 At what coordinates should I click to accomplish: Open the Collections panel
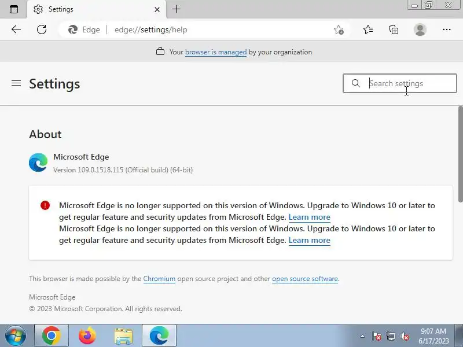point(394,29)
